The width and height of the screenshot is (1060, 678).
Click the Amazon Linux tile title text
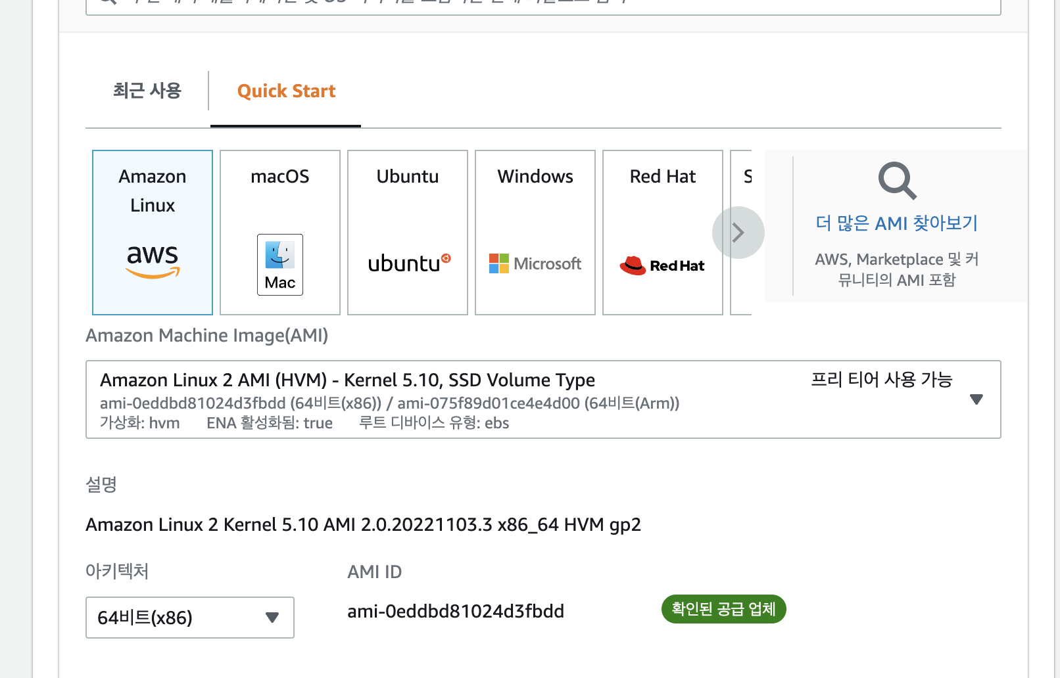pyautogui.click(x=153, y=191)
